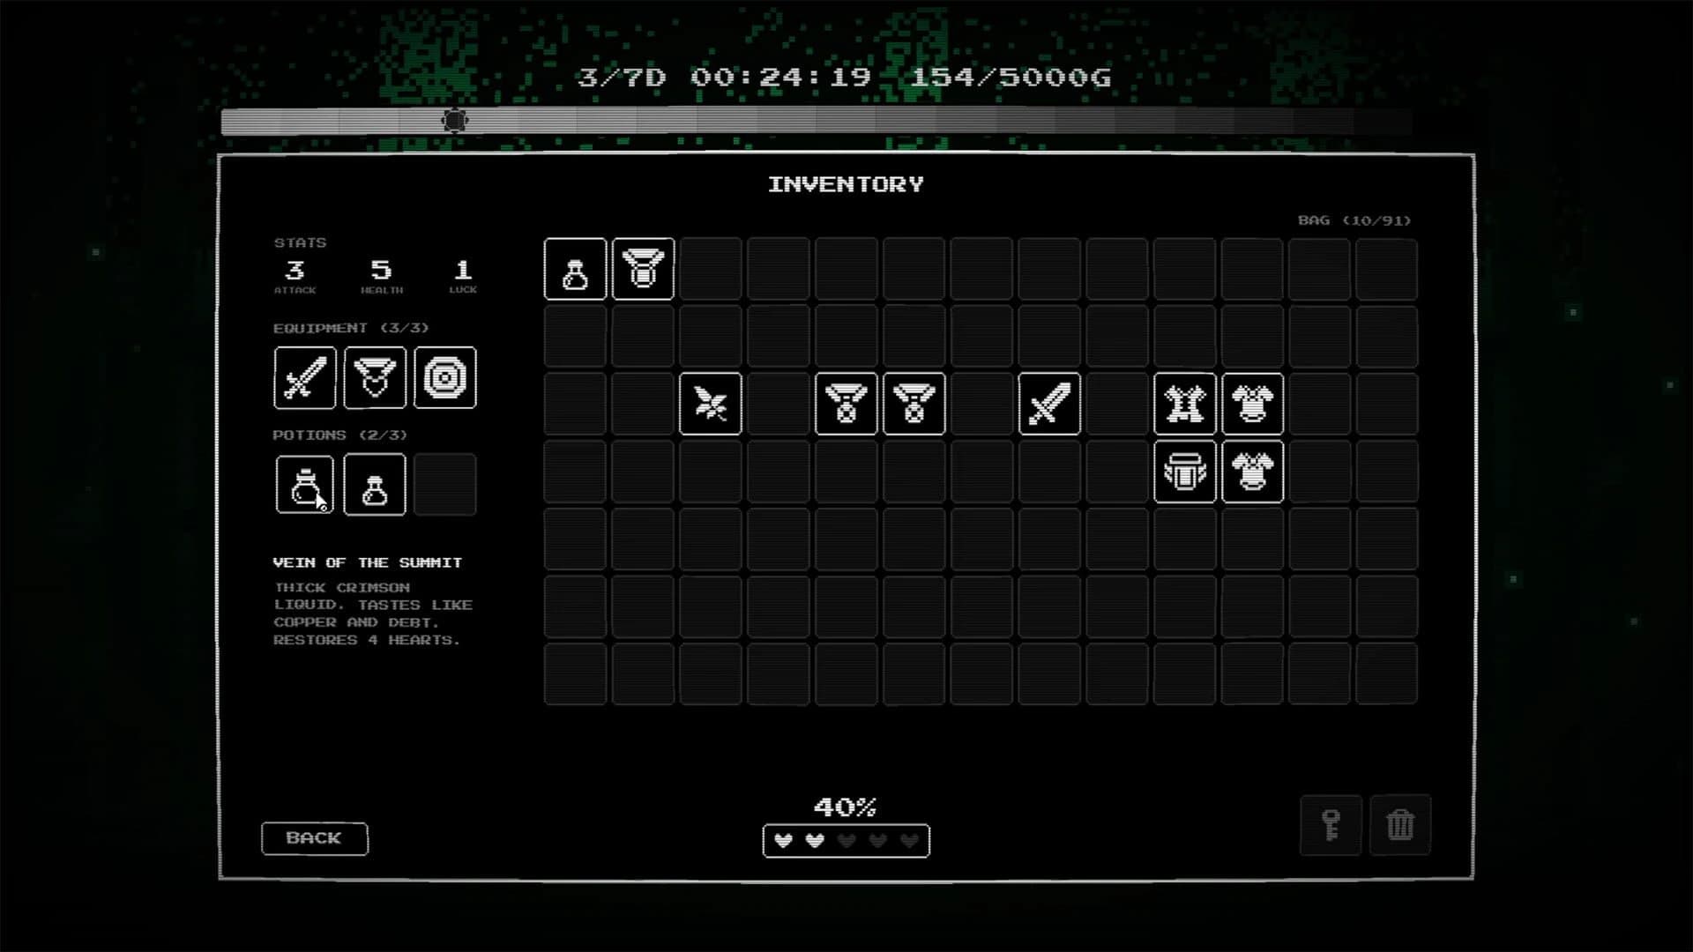This screenshot has height=952, width=1693.
Task: Select the right medal item in the bag
Action: tap(914, 404)
